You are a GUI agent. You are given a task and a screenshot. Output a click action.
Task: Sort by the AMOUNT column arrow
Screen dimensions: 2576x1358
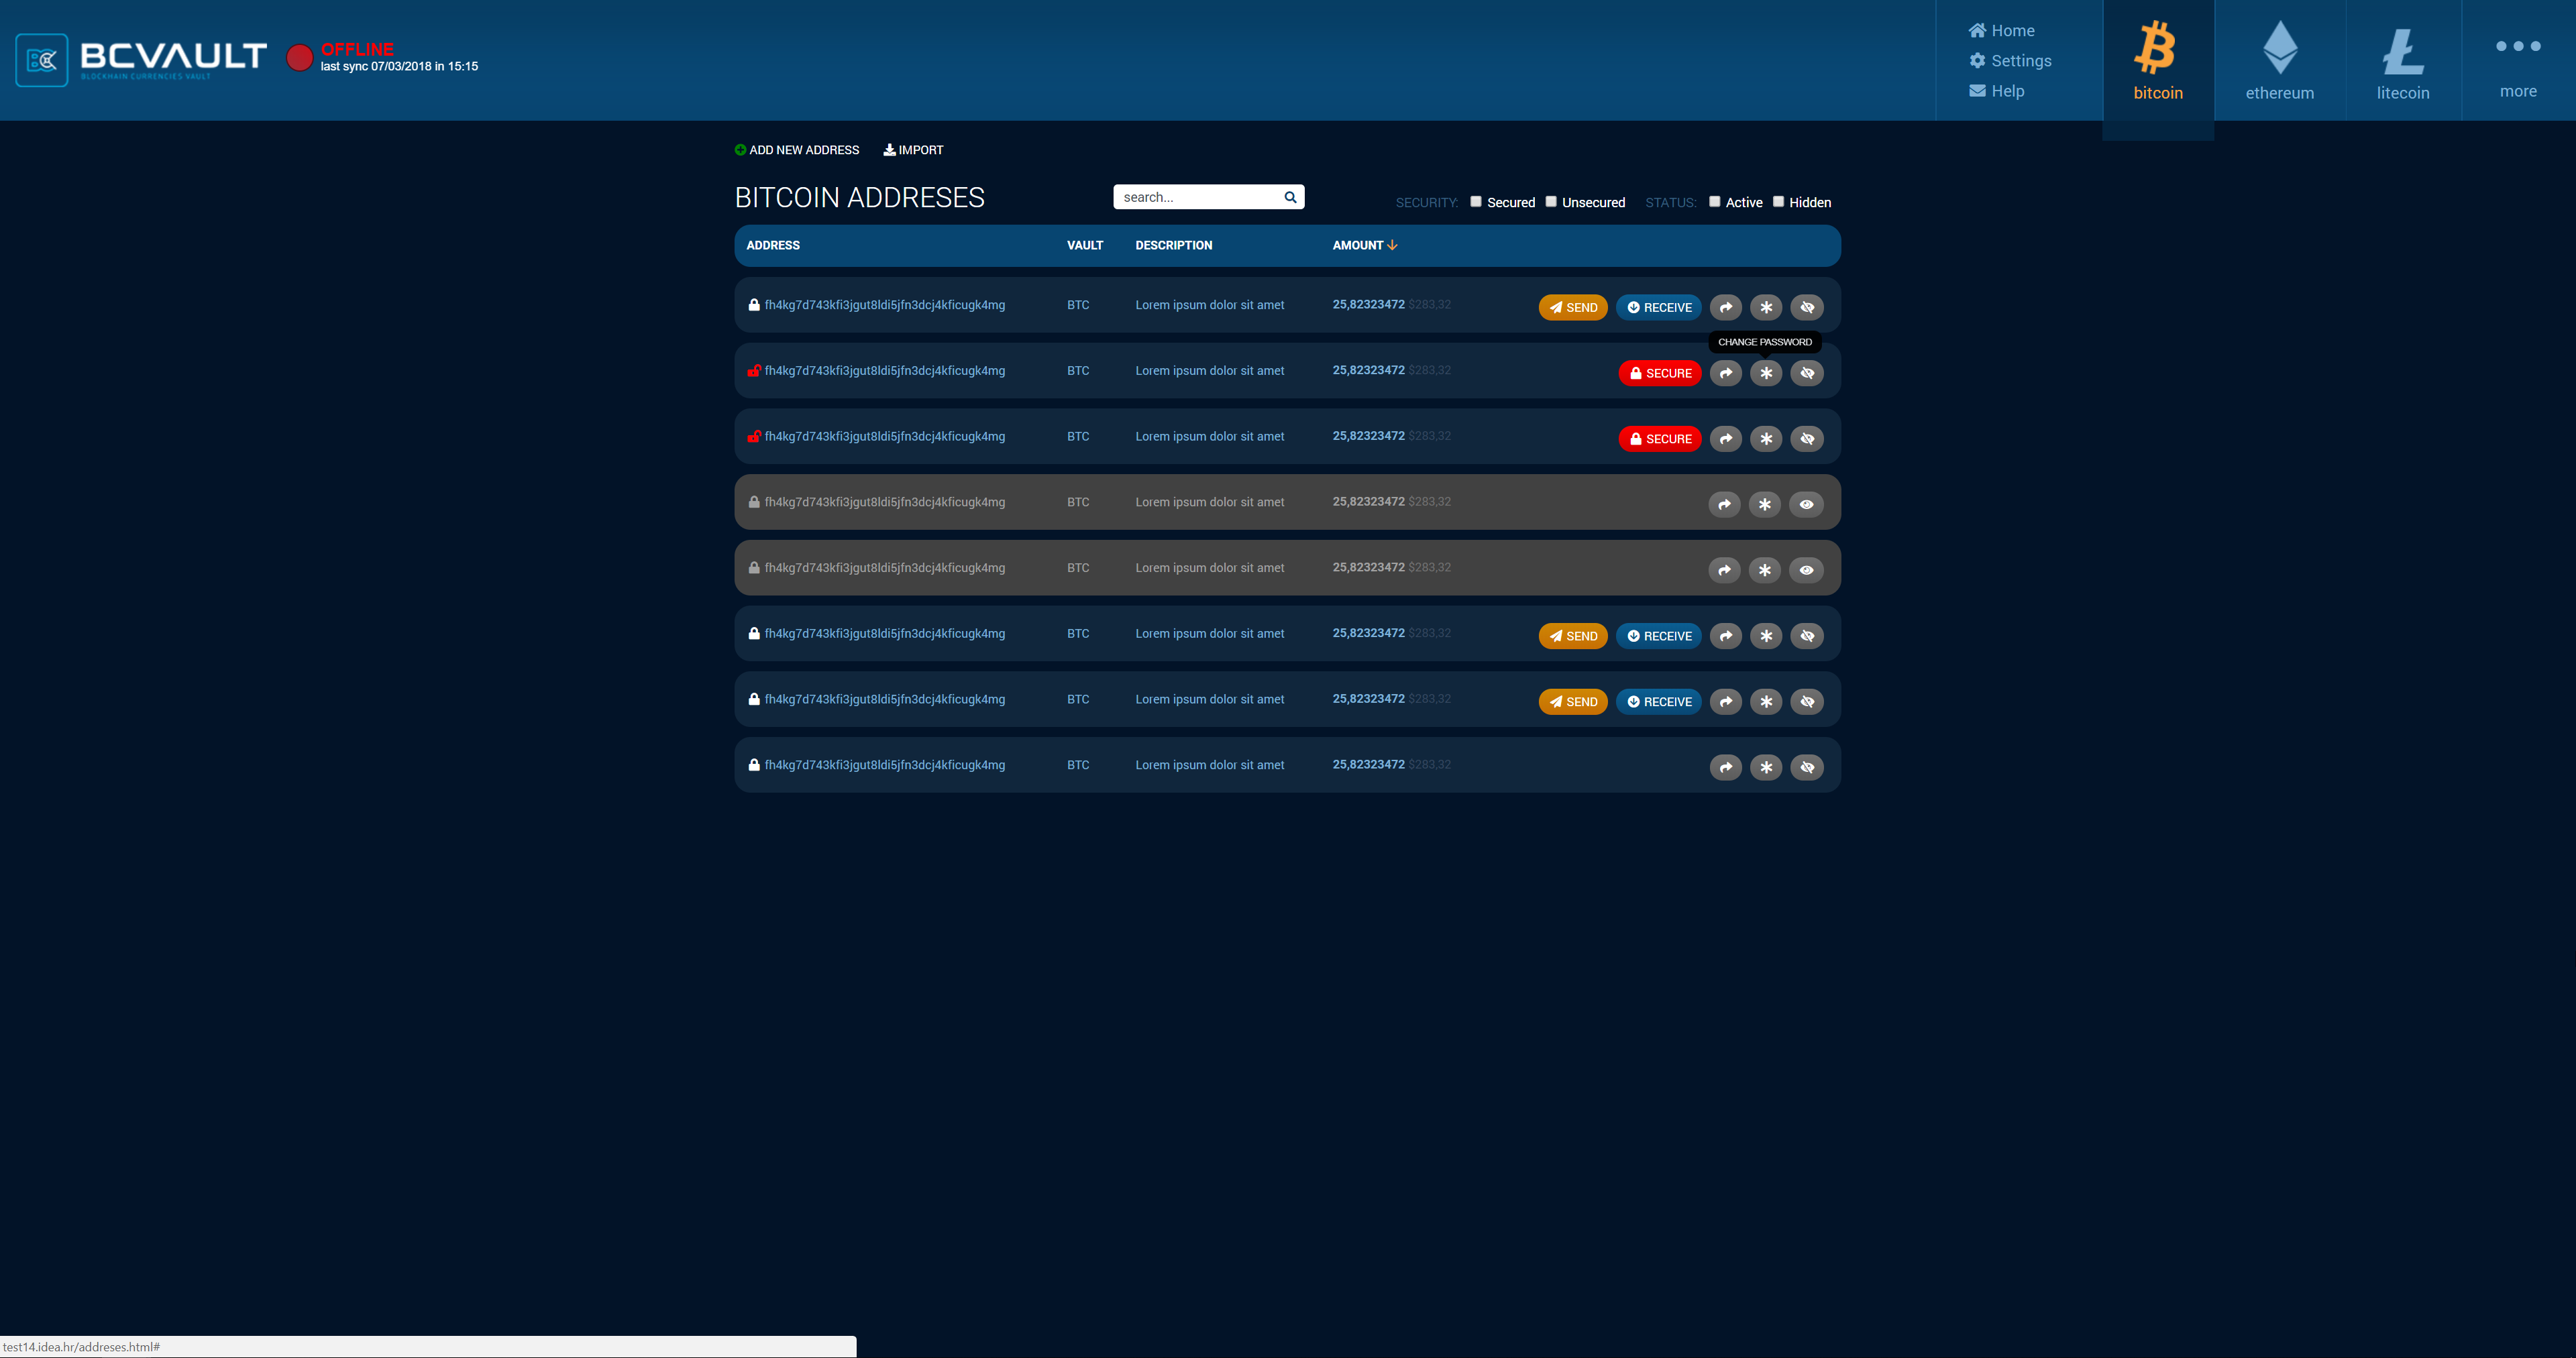pos(1392,245)
